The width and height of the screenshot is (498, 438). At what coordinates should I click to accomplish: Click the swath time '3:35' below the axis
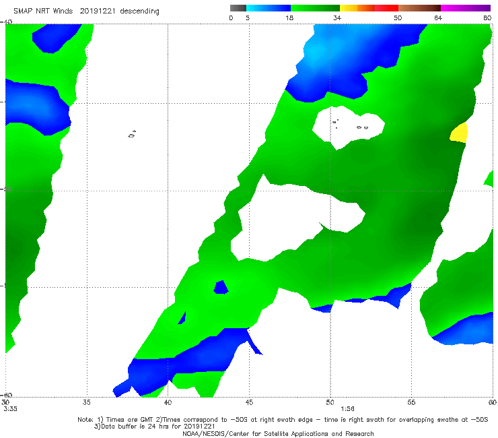(x=10, y=409)
